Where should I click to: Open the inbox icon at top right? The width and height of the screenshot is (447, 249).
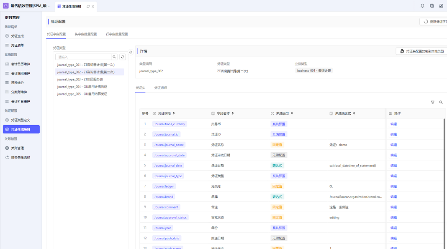[x=441, y=6]
